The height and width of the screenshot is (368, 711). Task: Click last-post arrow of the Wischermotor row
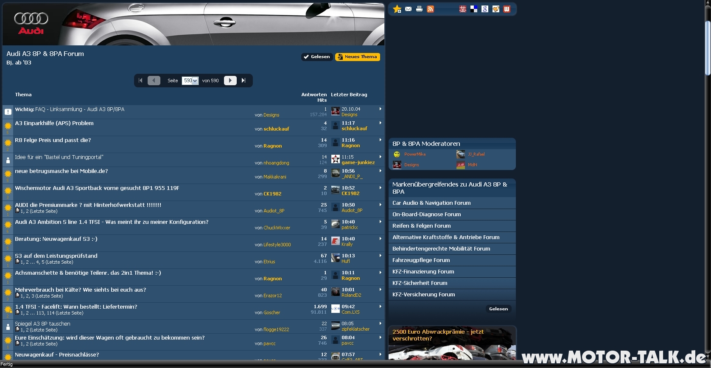click(x=380, y=188)
